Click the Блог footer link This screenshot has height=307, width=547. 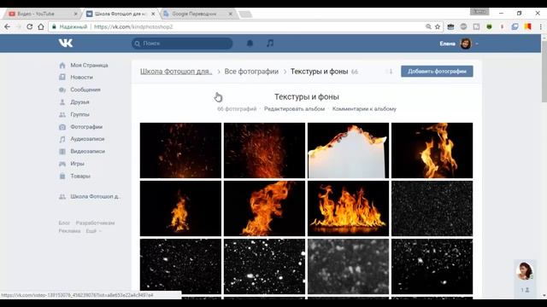(64, 223)
